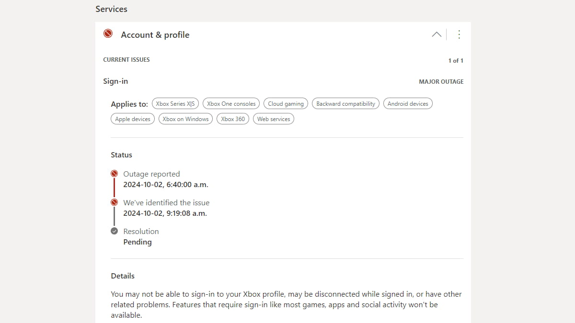Screen dimensions: 575x323
Task: Click the 1 of 1 issue counter
Action: (455, 60)
